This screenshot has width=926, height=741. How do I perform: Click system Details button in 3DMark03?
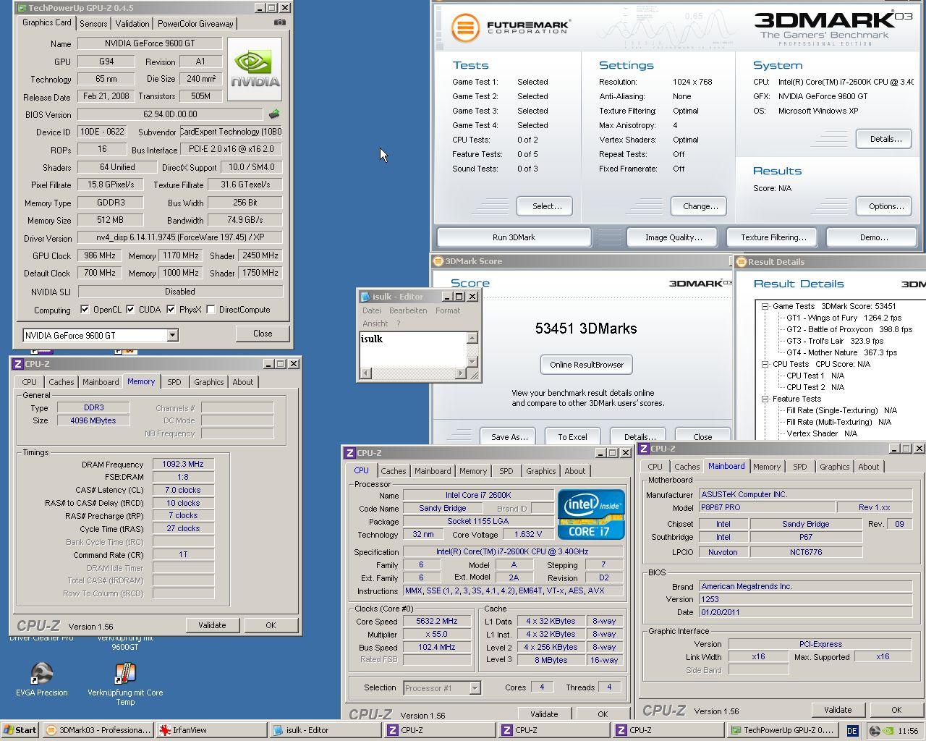(885, 139)
